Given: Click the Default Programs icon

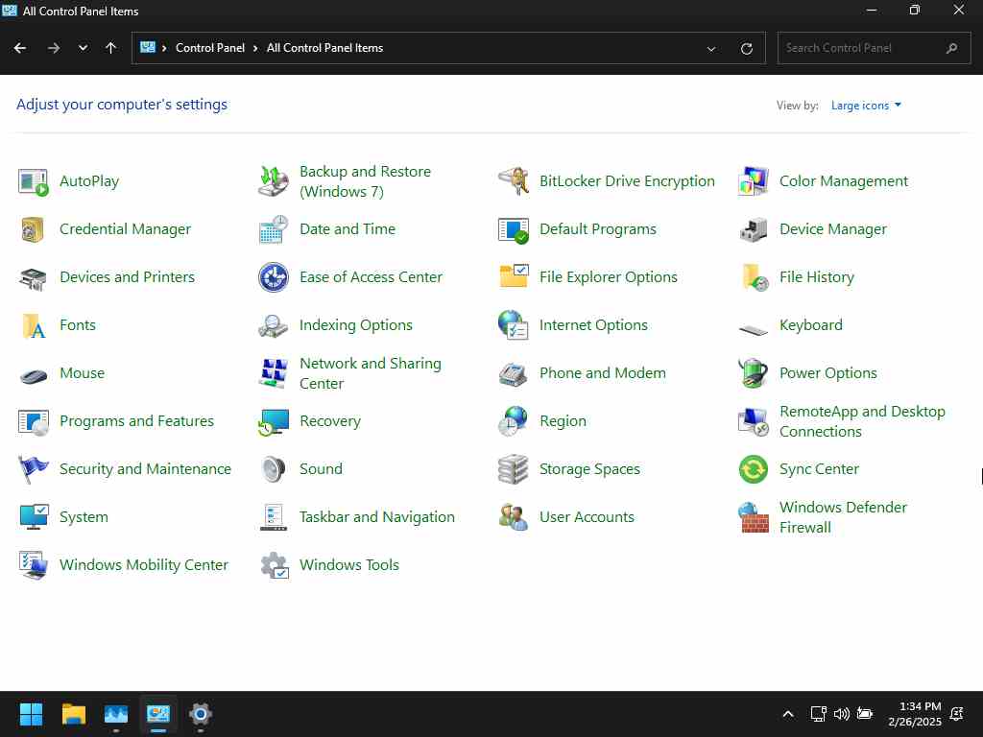Looking at the screenshot, I should (514, 229).
